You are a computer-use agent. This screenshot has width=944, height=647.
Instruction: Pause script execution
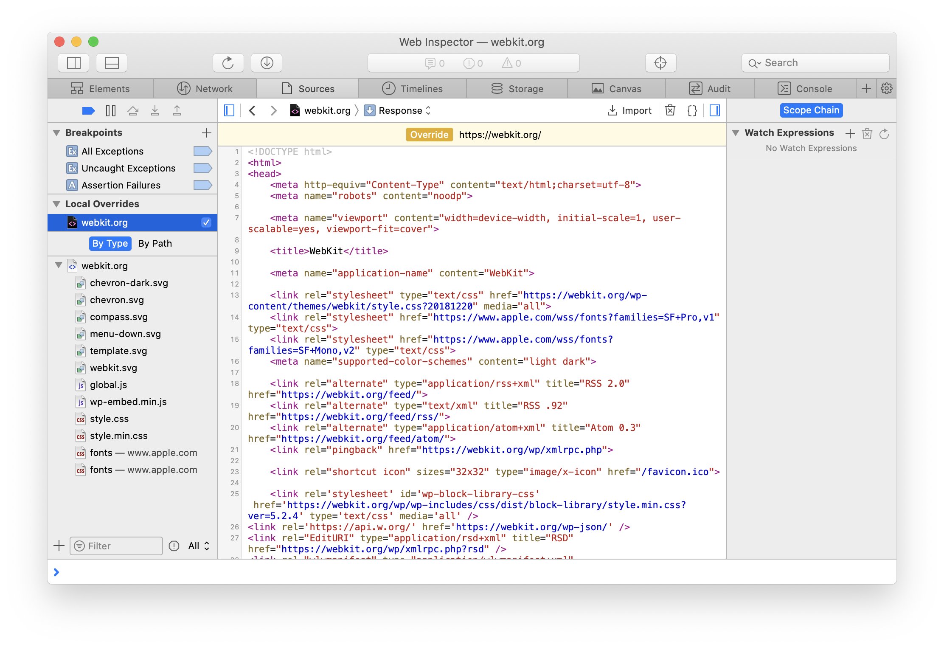click(x=110, y=111)
